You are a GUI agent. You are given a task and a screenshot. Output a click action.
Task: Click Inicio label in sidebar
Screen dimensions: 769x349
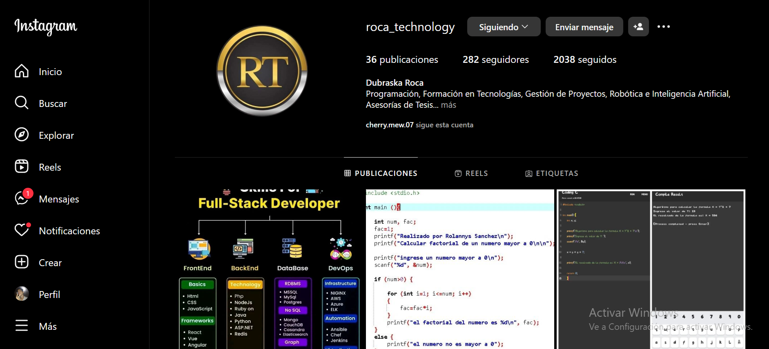[50, 72]
